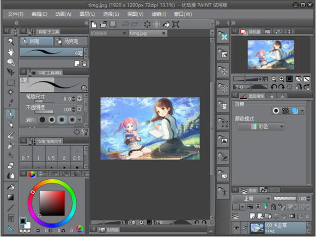Expand the layer effect options arrow
The image size is (316, 237).
tap(302, 111)
